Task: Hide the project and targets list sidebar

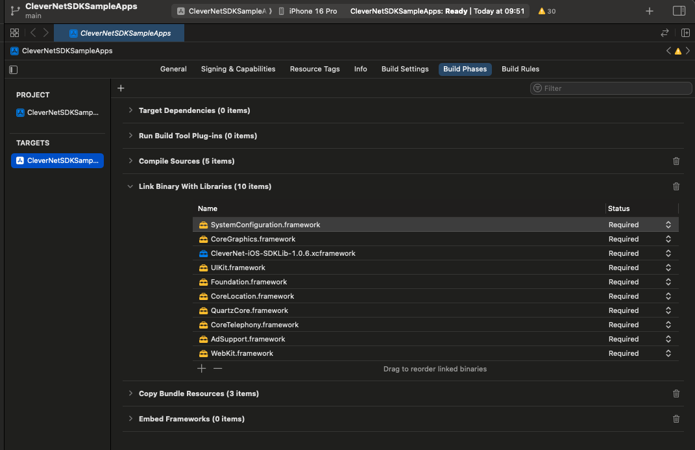Action: point(13,69)
